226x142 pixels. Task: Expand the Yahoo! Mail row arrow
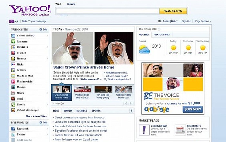pos(47,35)
